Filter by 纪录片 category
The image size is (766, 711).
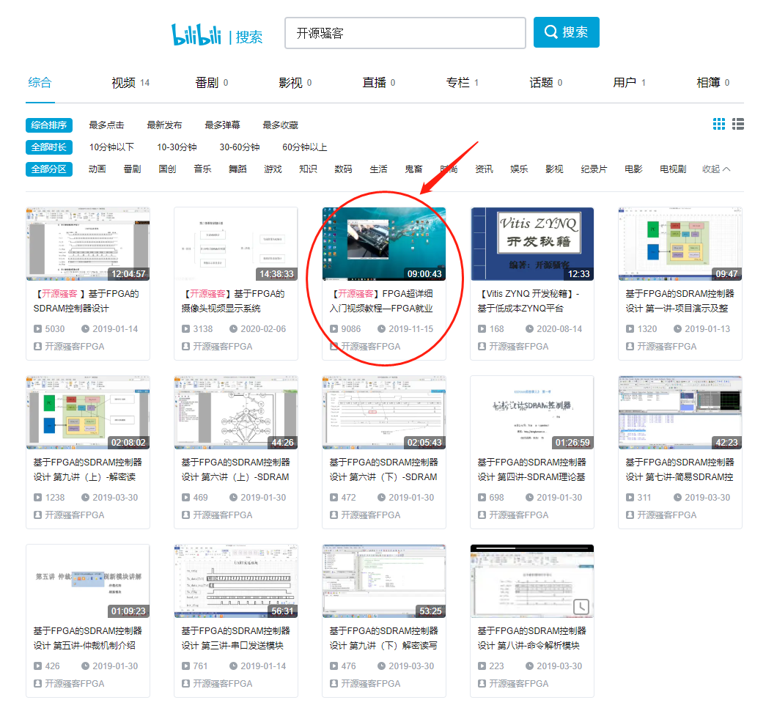point(594,169)
